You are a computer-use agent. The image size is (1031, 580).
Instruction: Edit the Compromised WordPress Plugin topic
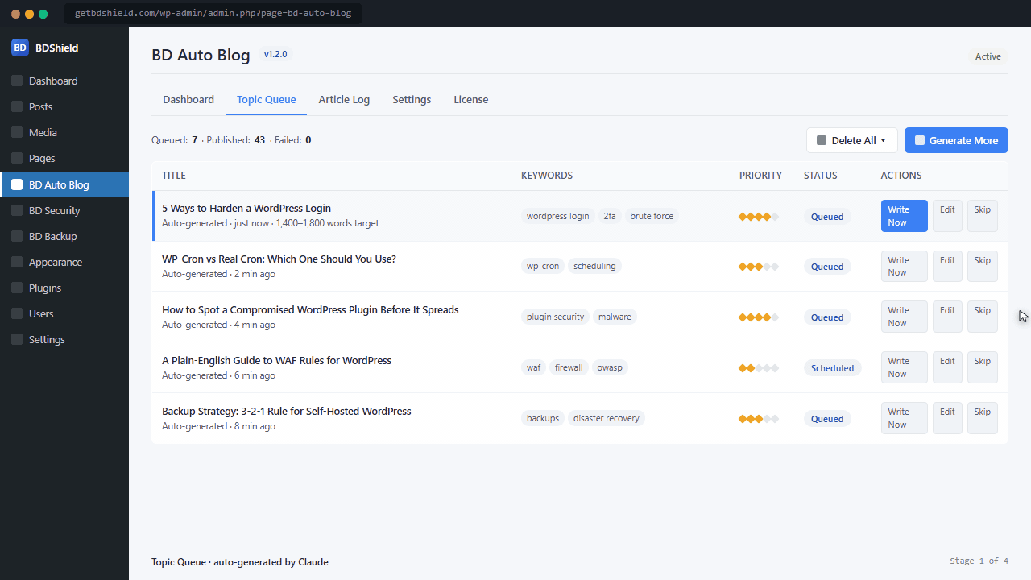pos(947,317)
